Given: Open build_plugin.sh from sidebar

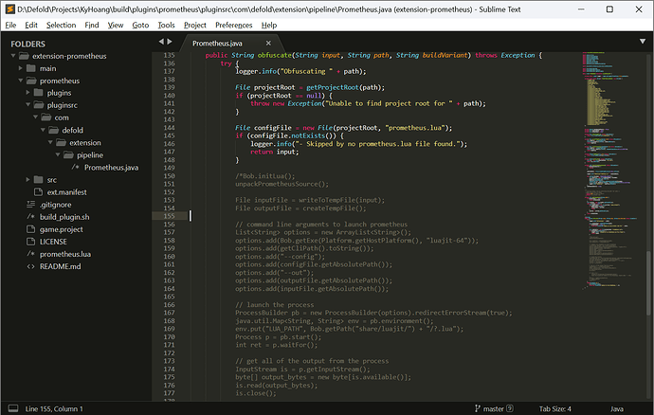Looking at the screenshot, I should pyautogui.click(x=64, y=217).
